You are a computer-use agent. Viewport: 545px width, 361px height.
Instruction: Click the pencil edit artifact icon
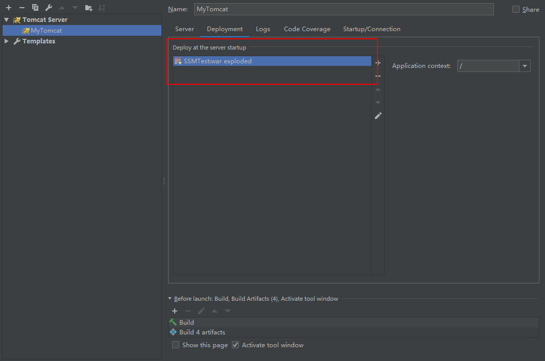(x=378, y=116)
